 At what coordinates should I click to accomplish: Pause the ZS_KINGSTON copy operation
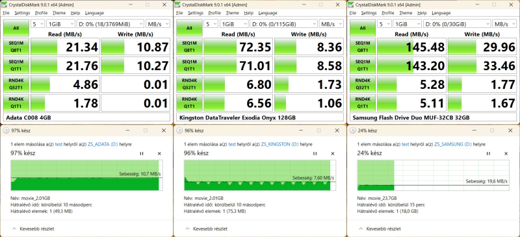point(315,153)
